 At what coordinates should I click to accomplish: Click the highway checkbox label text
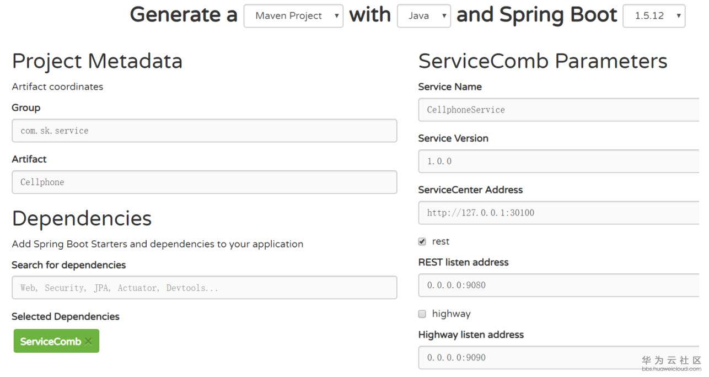click(451, 314)
